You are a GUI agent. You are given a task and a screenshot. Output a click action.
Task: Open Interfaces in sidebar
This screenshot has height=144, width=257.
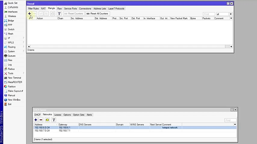click(x=13, y=12)
